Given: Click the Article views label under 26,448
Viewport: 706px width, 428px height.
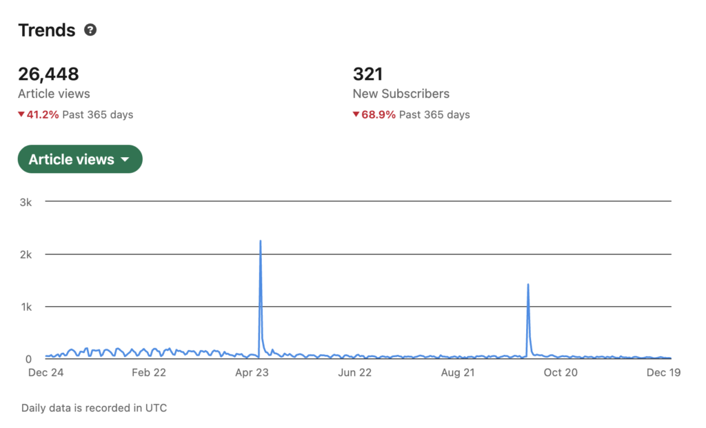Looking at the screenshot, I should point(54,94).
